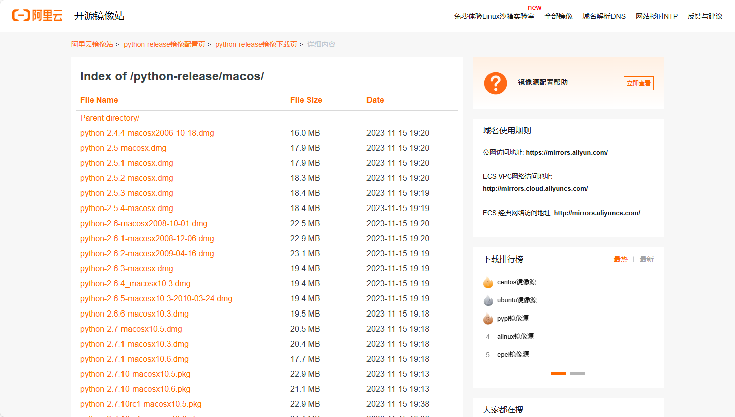Viewport: 735px width, 417px height.
Task: Download python-2.5.1-macosx.dmg
Action: pos(127,163)
